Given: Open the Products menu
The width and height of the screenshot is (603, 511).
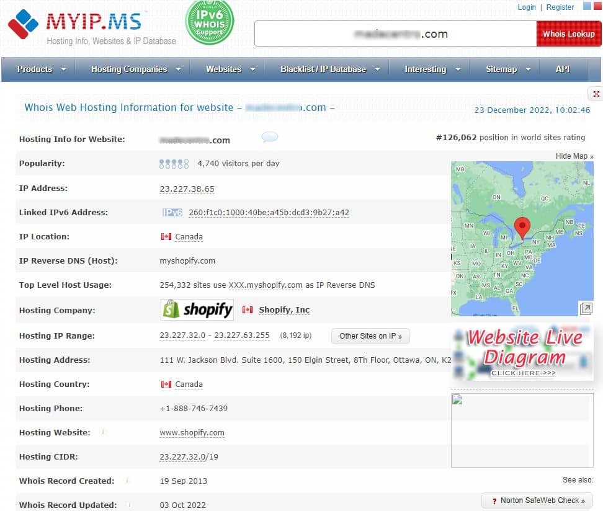Looking at the screenshot, I should pos(35,69).
